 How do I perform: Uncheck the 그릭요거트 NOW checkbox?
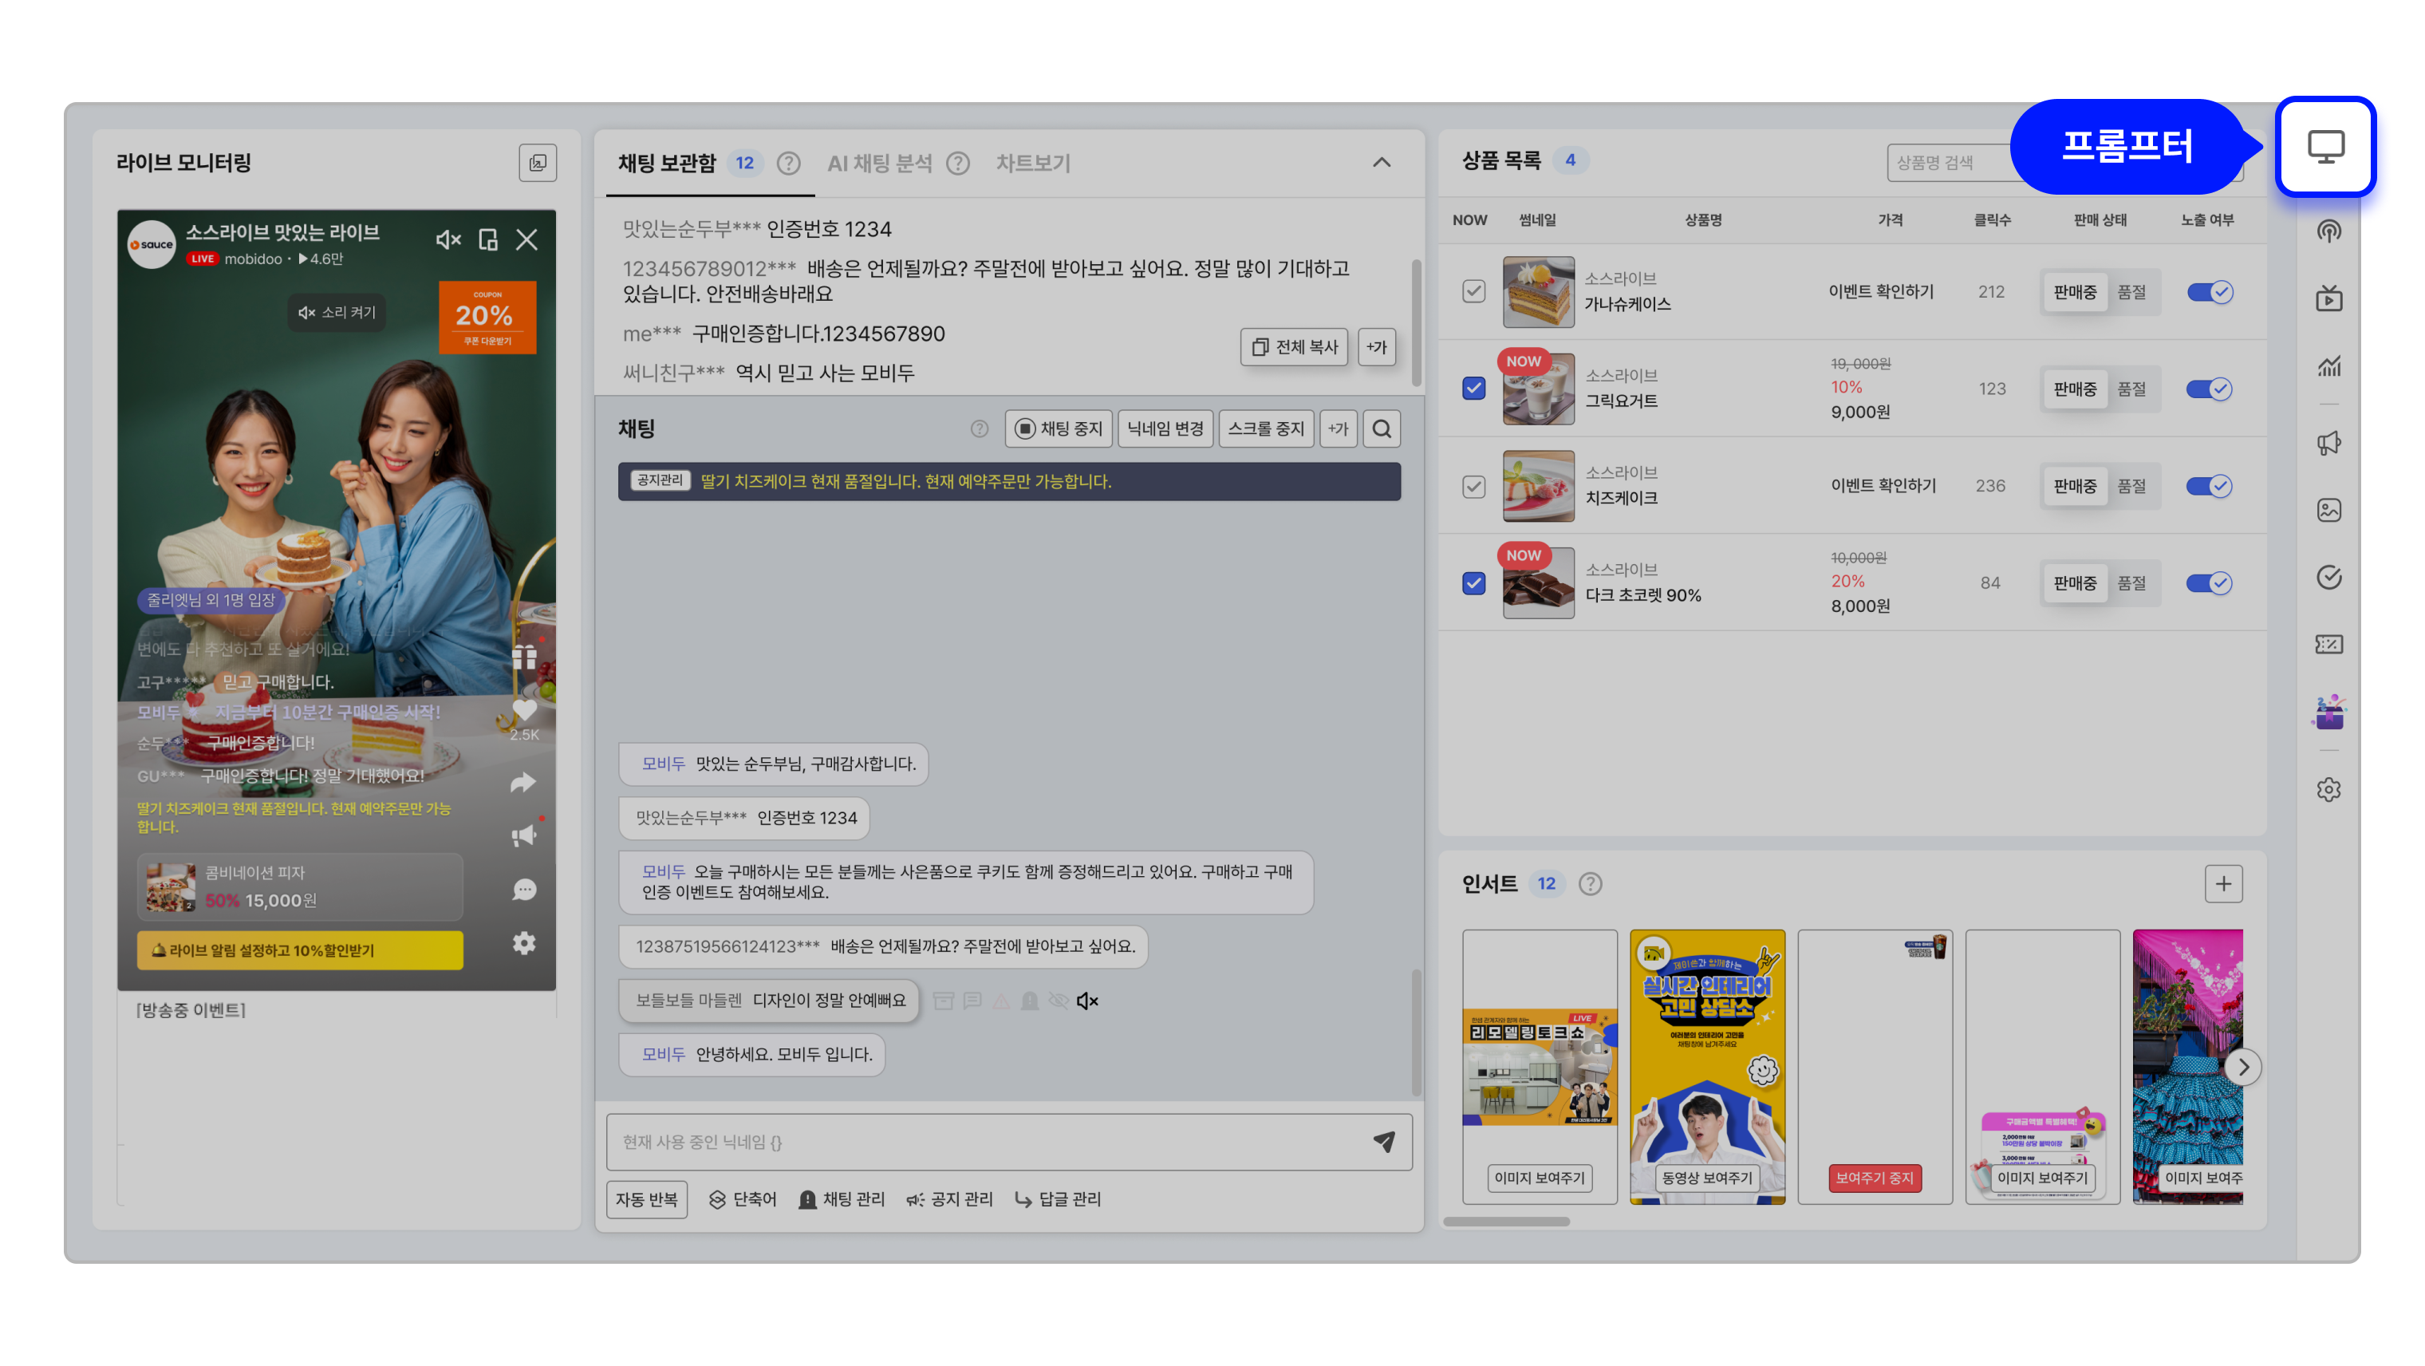click(x=1473, y=389)
